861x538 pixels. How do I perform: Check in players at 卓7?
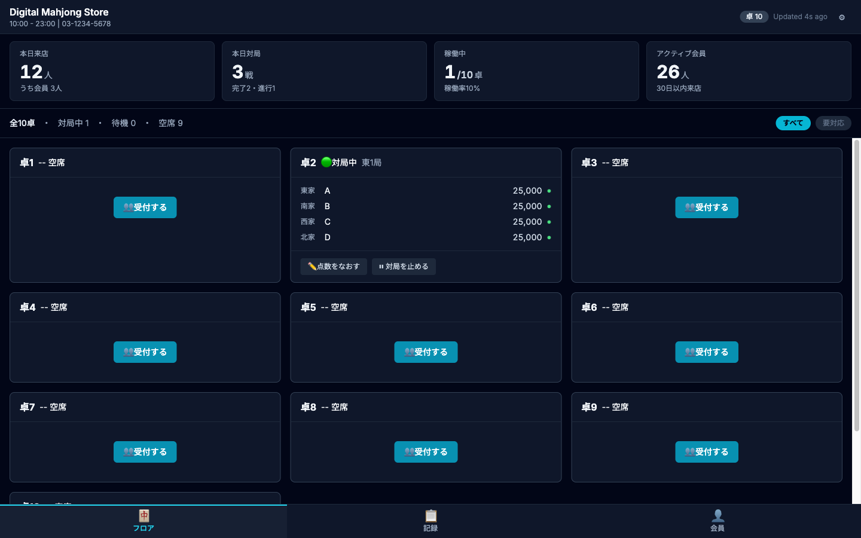tap(145, 452)
